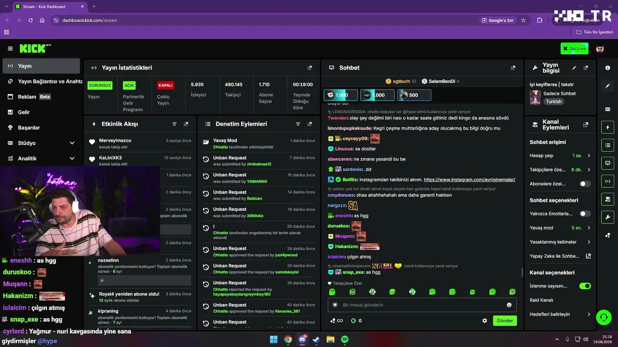Image resolution: width=618 pixels, height=347 pixels.
Task: Disable the İzlenme sayısını switch
Action: pyautogui.click(x=585, y=286)
